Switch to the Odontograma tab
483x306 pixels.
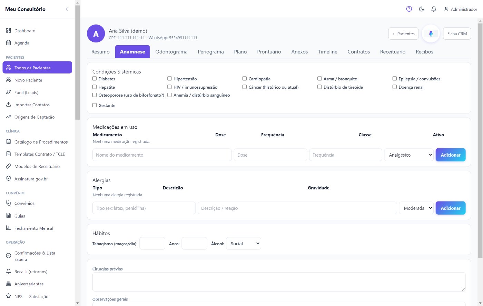(x=171, y=52)
